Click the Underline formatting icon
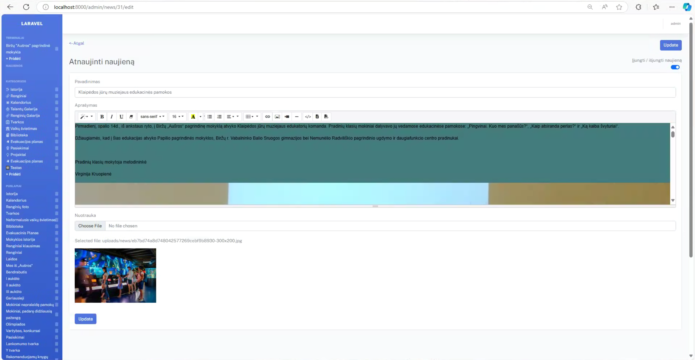 coord(121,116)
